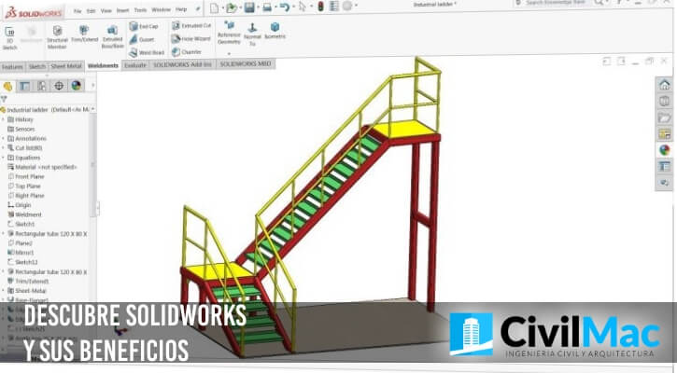677x373 pixels.
Task: Click the Trim/Extend weldment tool
Action: click(x=85, y=35)
